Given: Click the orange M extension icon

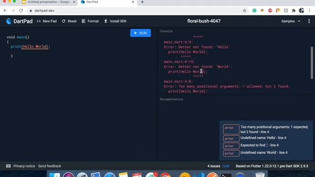Looking at the screenshot, I should click(278, 10).
